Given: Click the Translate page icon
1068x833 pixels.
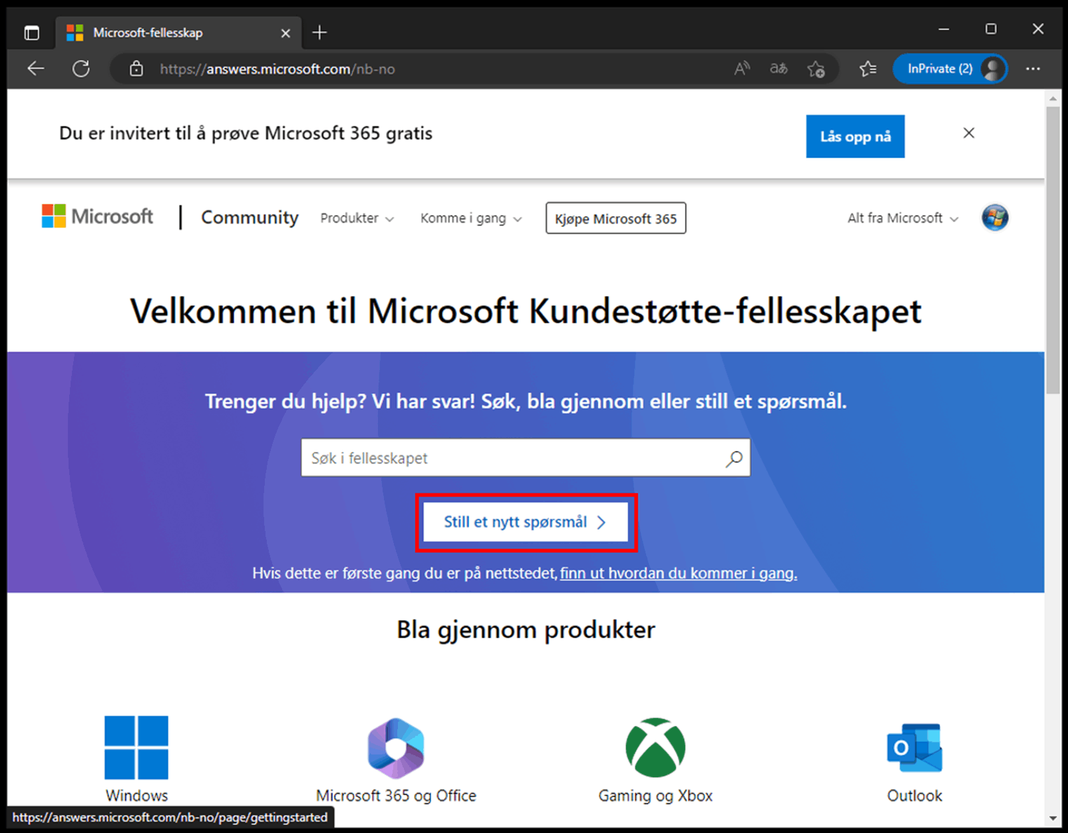Looking at the screenshot, I should [x=779, y=69].
